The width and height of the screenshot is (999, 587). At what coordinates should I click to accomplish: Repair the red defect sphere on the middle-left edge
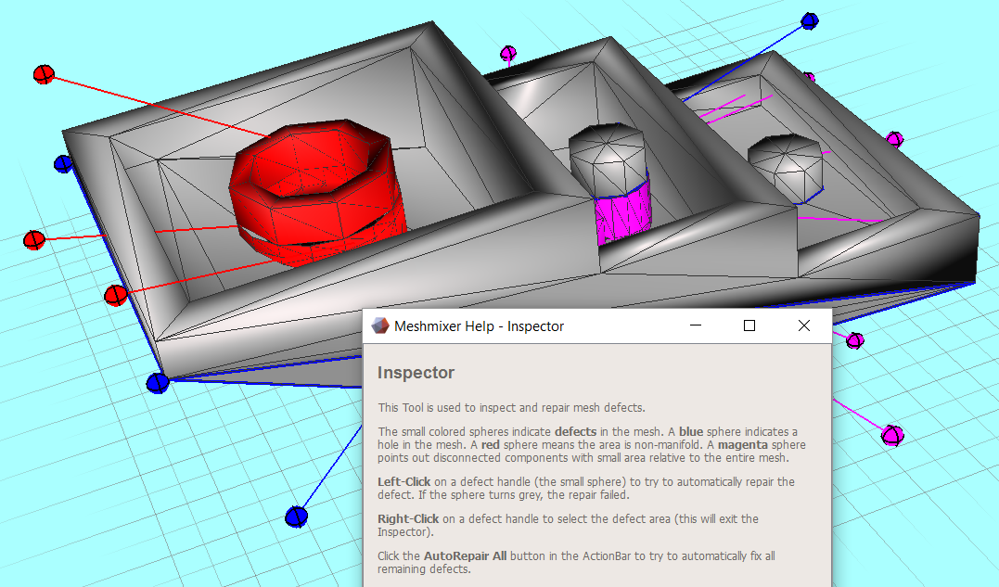point(35,239)
